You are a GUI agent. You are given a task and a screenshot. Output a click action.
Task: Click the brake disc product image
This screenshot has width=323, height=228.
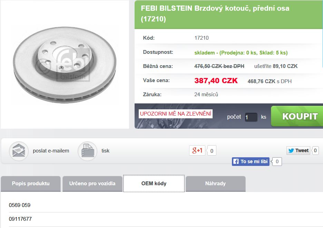click(x=65, y=64)
